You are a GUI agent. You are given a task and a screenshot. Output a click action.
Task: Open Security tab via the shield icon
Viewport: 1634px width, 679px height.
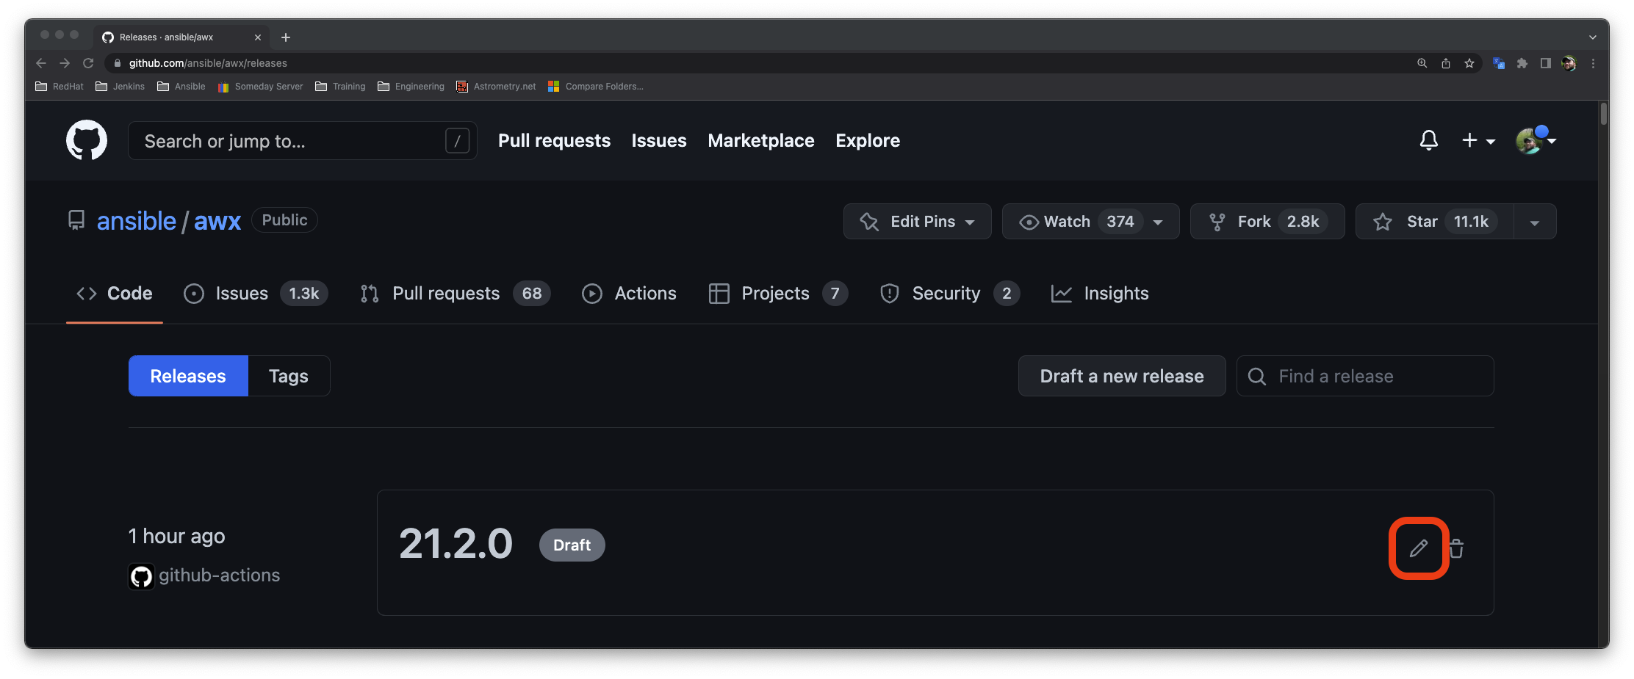(x=890, y=293)
